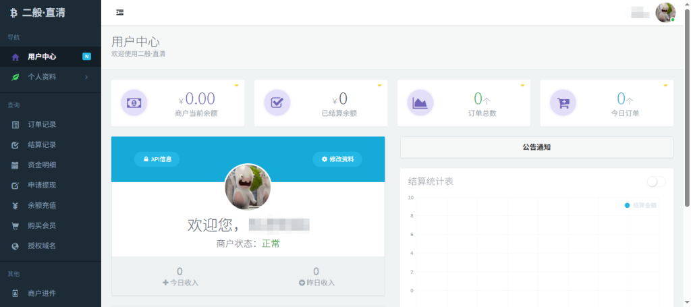Open 申请提现 from the sidebar
The height and width of the screenshot is (307, 691).
[x=51, y=186]
